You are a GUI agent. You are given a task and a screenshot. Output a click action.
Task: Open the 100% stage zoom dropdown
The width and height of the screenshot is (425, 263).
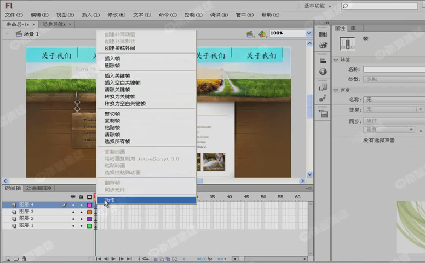[308, 33]
